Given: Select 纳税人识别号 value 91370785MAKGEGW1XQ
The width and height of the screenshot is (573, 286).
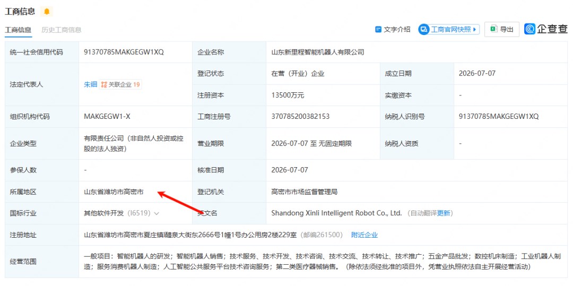Looking at the screenshot, I should (x=499, y=117).
